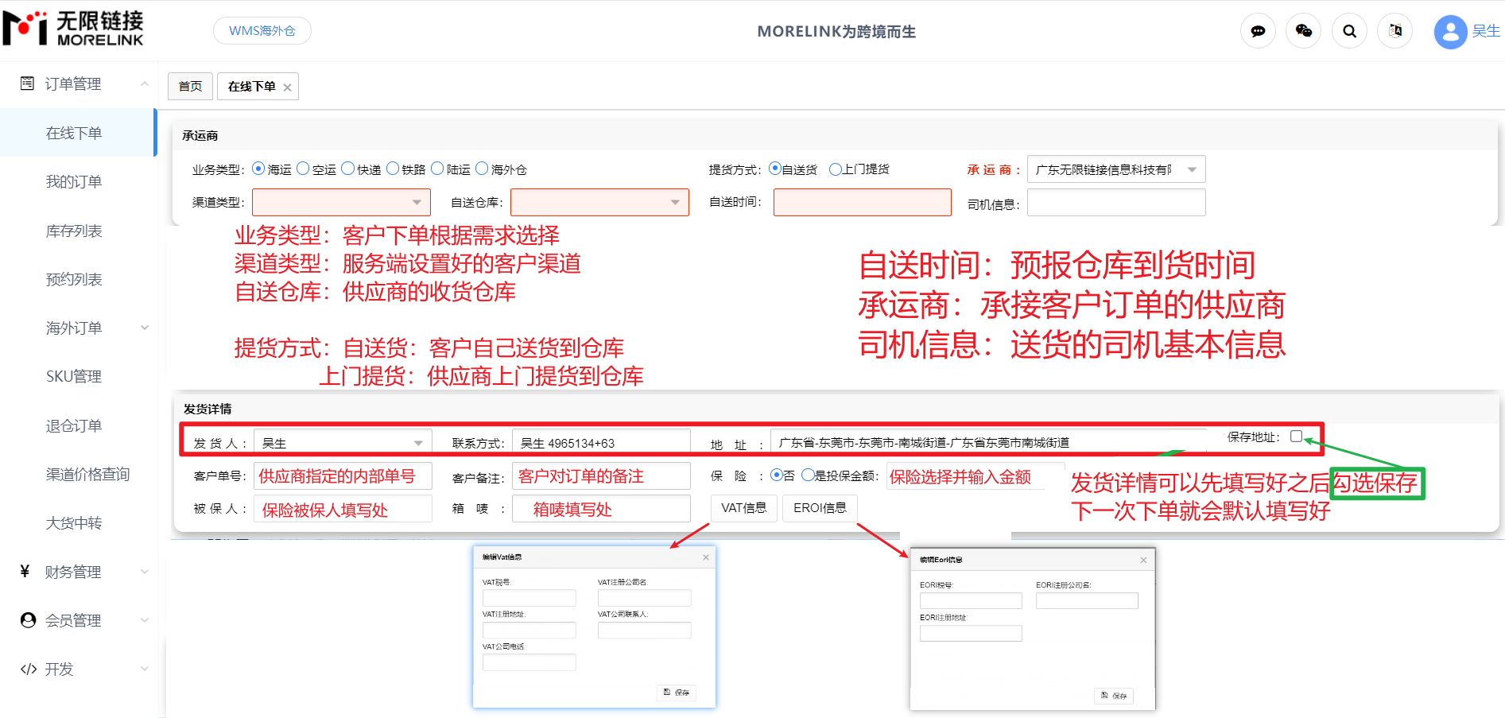Close the 在线下单 tab
The height and width of the screenshot is (718, 1505).
tap(288, 87)
